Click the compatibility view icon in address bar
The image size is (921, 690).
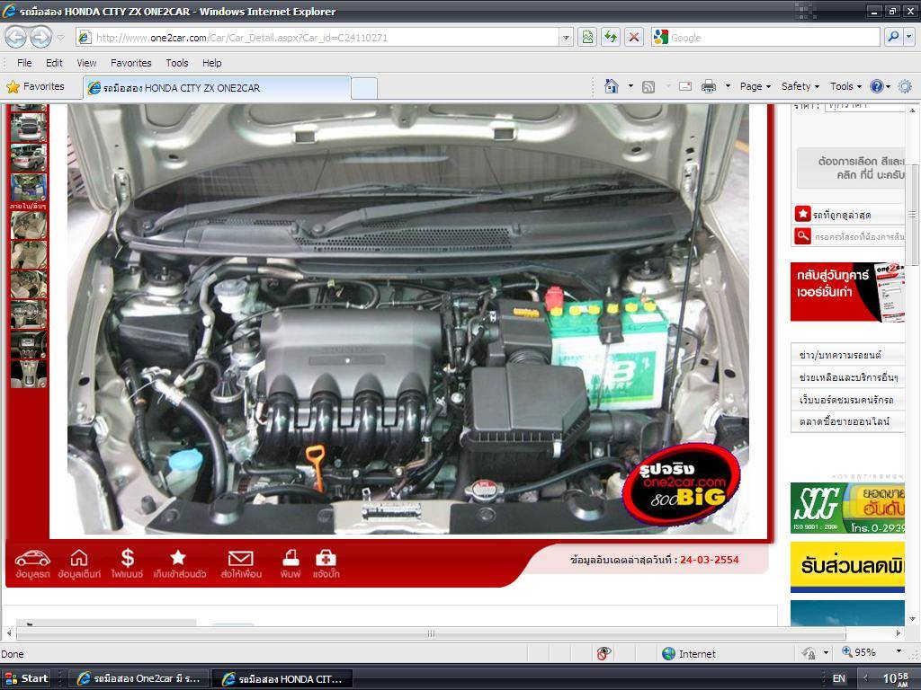(587, 37)
